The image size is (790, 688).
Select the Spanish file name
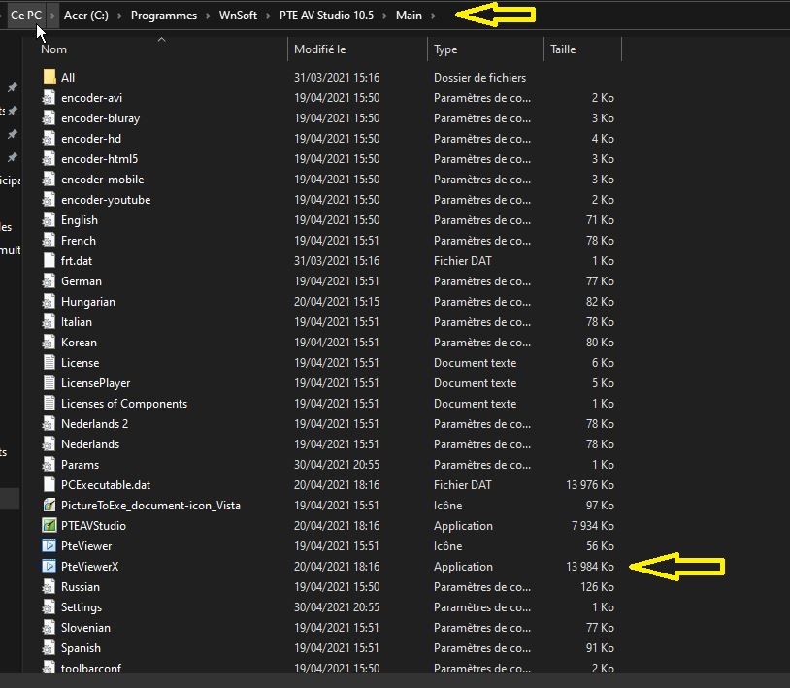tap(81, 648)
